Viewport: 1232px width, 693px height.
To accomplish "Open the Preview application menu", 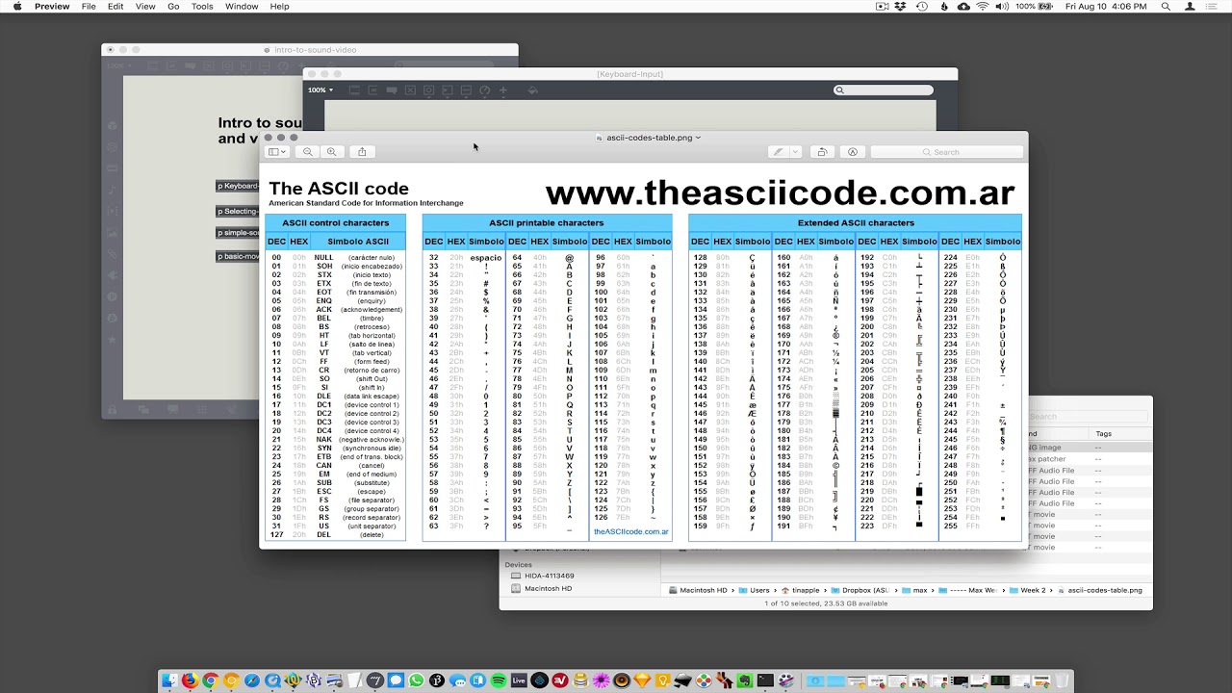I will point(52,7).
